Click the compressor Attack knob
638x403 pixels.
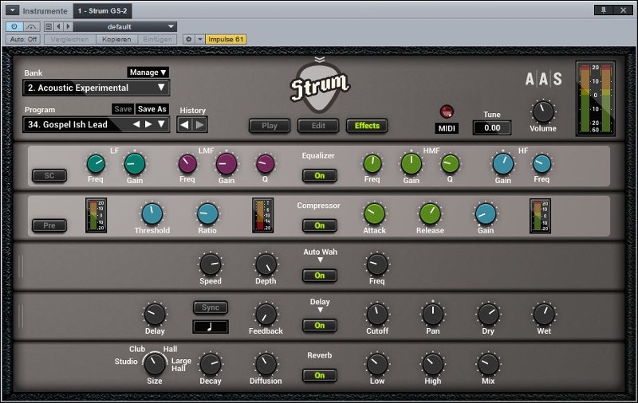point(374,213)
